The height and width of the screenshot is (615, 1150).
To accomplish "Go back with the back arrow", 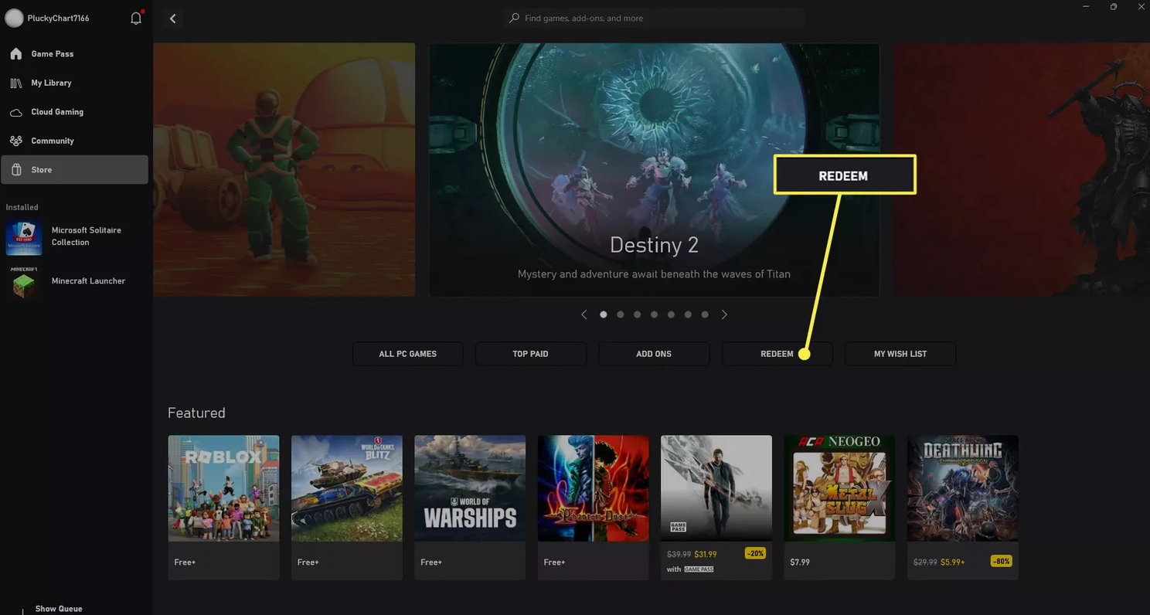I will tap(172, 19).
